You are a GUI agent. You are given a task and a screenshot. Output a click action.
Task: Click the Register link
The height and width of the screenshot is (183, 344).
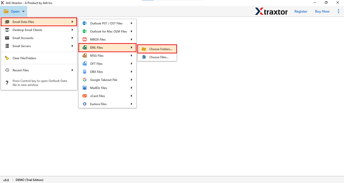pos(301,11)
